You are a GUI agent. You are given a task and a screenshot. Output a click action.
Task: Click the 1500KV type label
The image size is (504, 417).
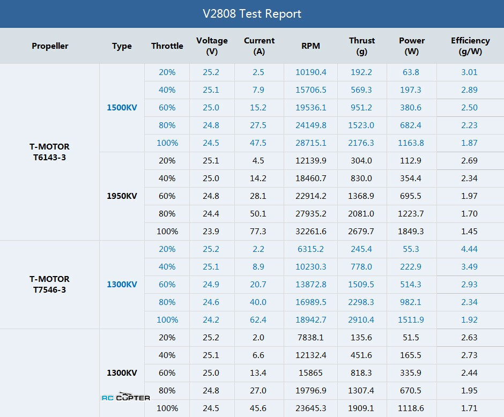[122, 108]
